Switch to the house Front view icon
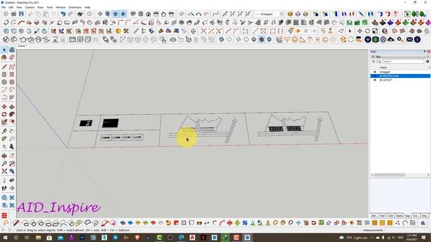The width and height of the screenshot is (431, 242). pos(148,13)
